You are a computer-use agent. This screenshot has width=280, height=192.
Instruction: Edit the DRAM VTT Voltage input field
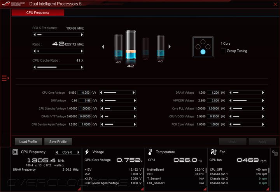click(85, 116)
